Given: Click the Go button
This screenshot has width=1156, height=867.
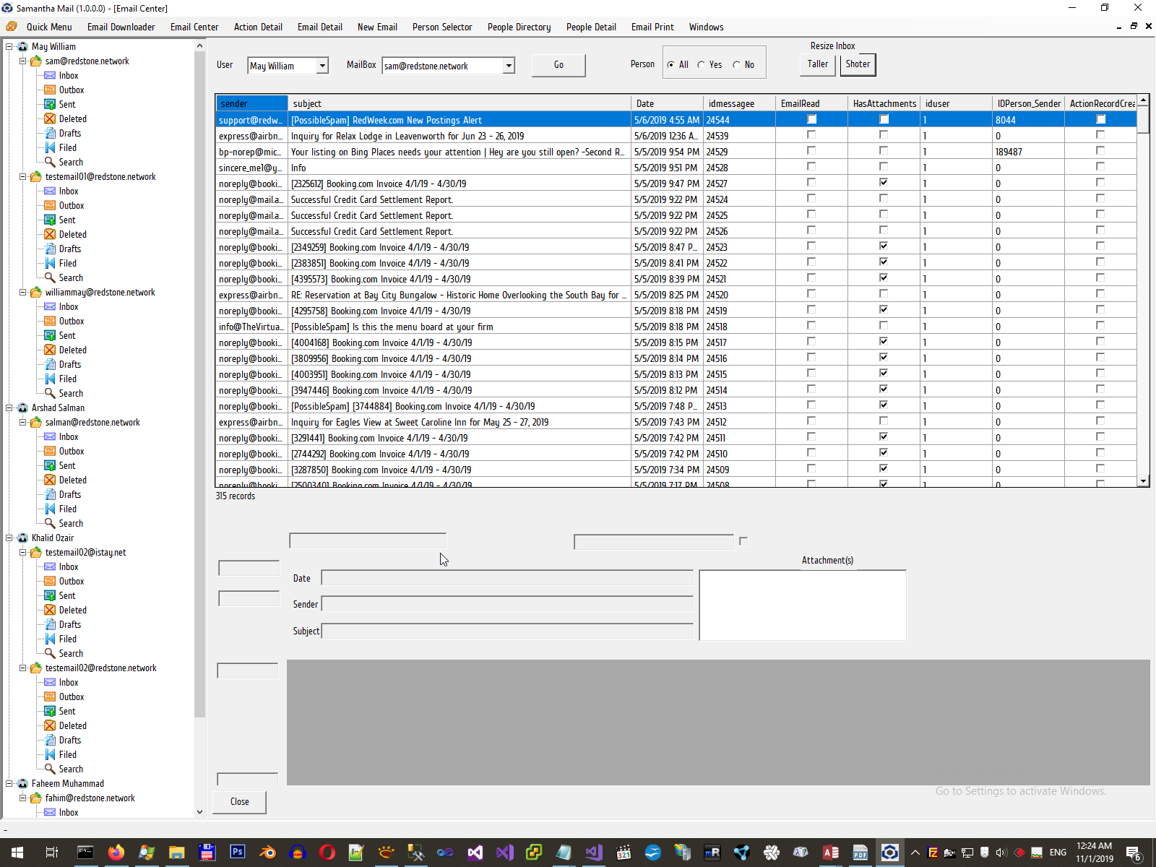Looking at the screenshot, I should [x=558, y=65].
